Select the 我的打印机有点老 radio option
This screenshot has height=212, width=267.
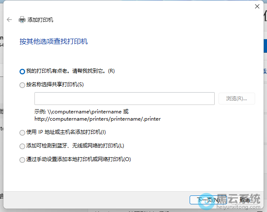point(23,71)
